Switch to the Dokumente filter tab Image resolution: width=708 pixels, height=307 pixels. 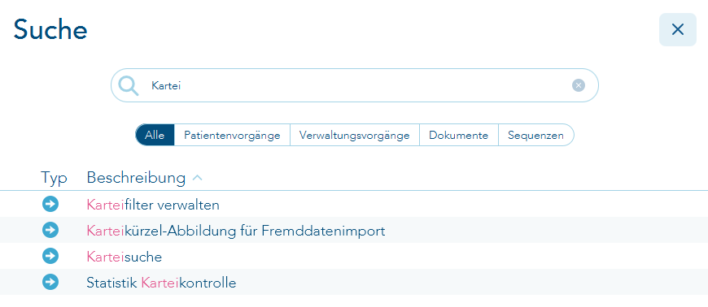click(459, 136)
